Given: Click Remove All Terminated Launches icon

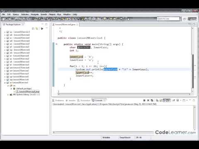Looking at the screenshot, I should point(152,101).
